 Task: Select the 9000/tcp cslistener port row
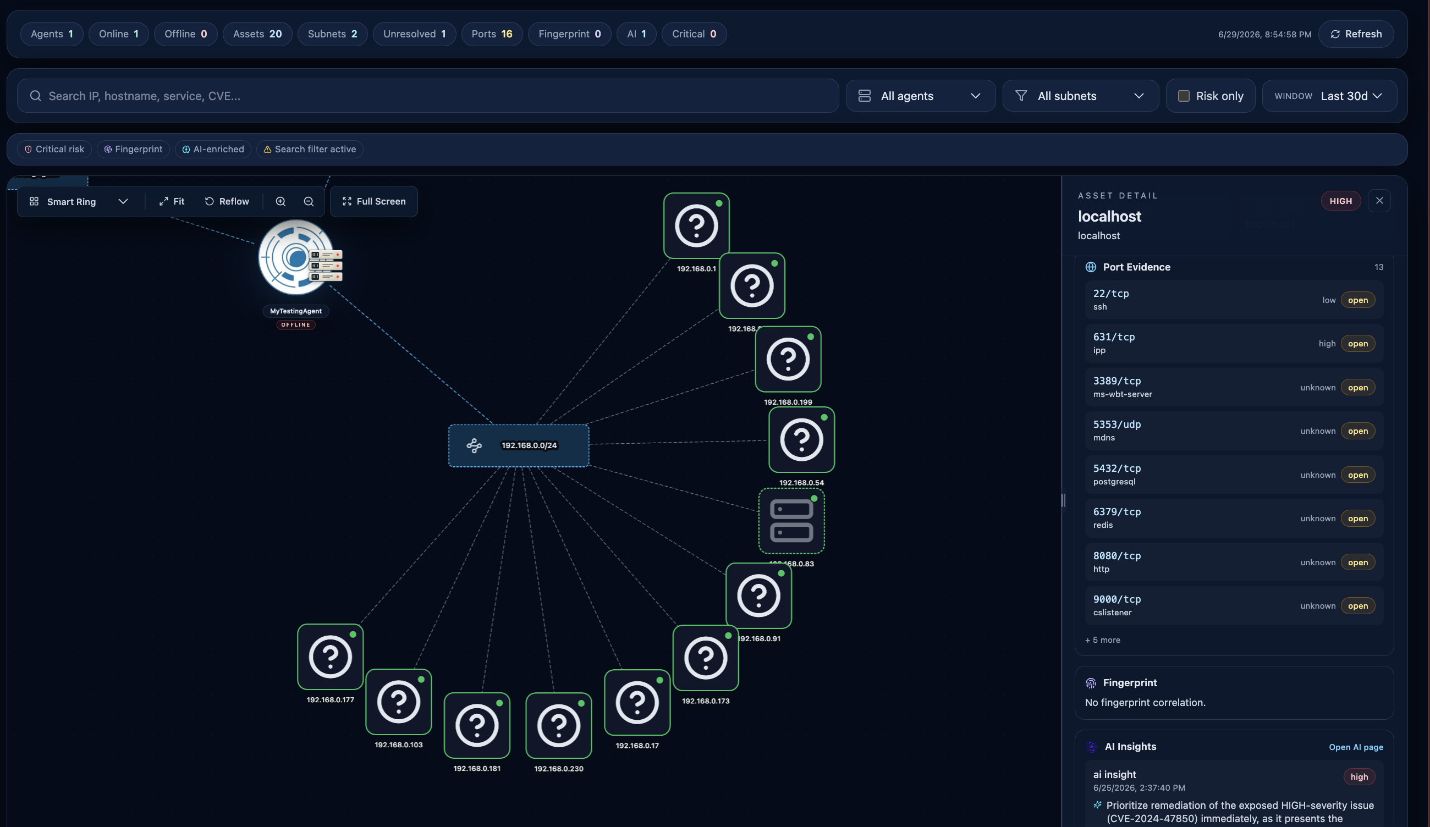(x=1234, y=605)
